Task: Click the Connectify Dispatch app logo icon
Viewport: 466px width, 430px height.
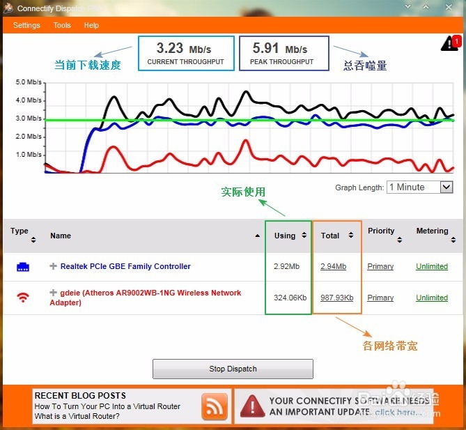Action: point(8,8)
